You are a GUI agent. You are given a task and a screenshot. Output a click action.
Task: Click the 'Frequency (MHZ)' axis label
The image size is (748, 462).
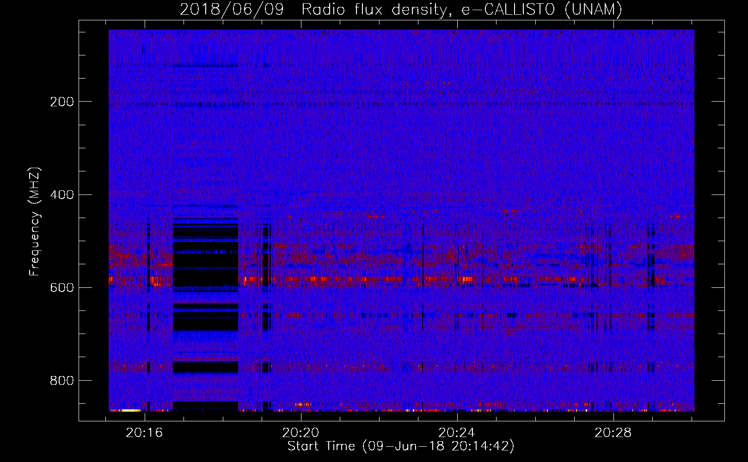(35, 222)
